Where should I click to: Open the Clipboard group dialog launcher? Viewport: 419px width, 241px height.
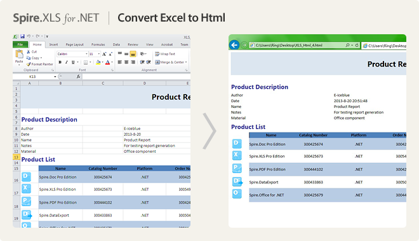pos(52,70)
